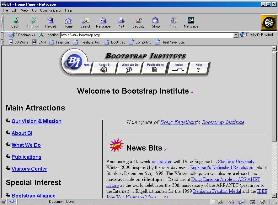278x205 pixels.
Task: Open the Bootstrap bookmark folder
Action: [x=115, y=42]
